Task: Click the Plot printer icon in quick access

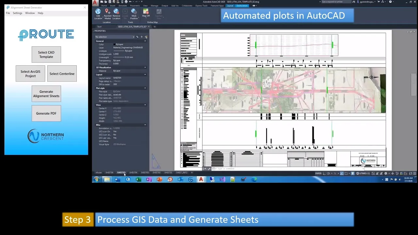Action: coord(126,2)
